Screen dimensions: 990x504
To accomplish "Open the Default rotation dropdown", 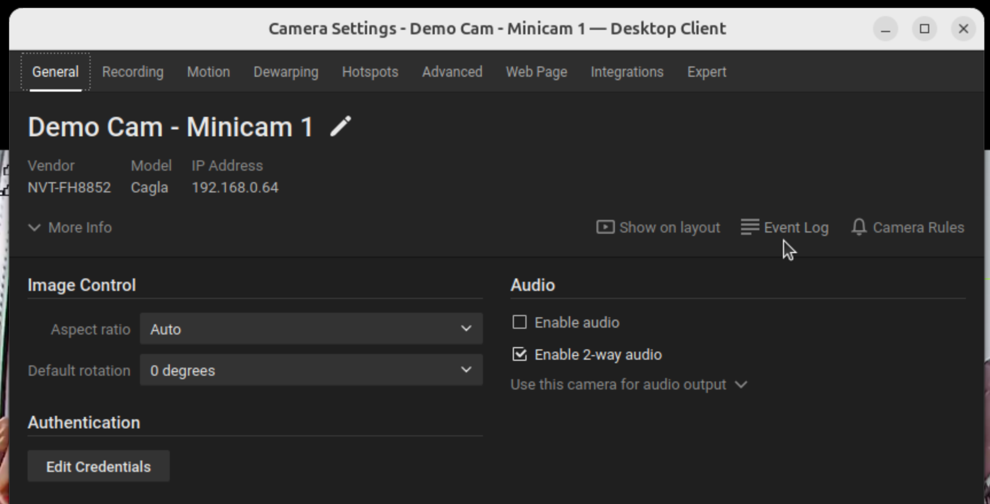I will pos(311,370).
